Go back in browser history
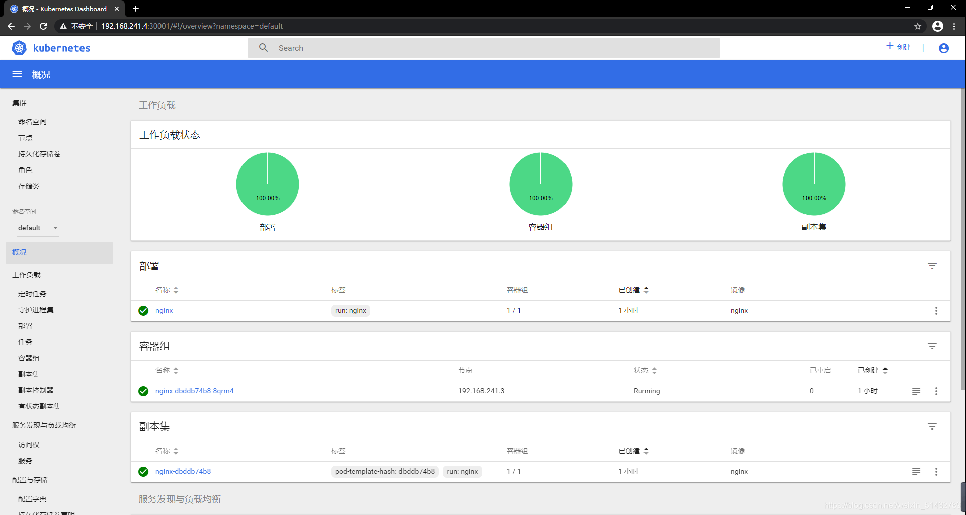 [11, 26]
